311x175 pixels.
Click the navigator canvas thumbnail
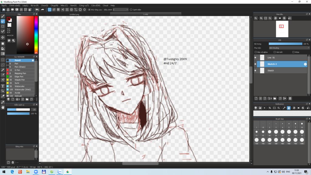click(x=282, y=29)
